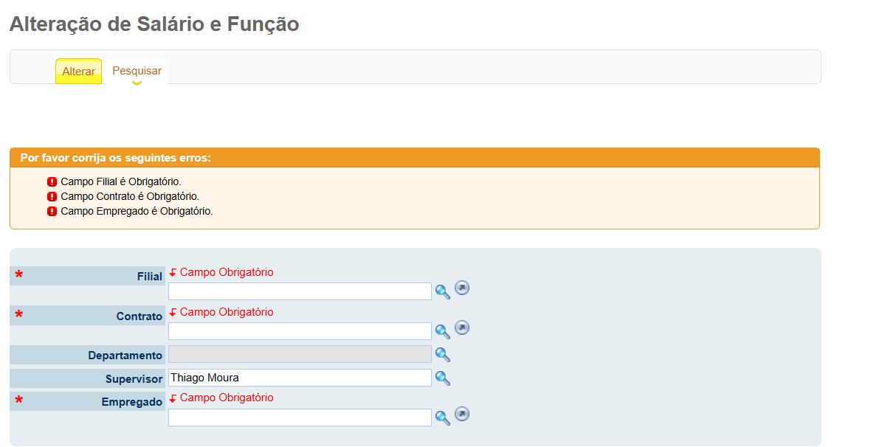The image size is (885, 447).
Task: Click the round arrow icon beside Empregado
Action: [x=462, y=415]
